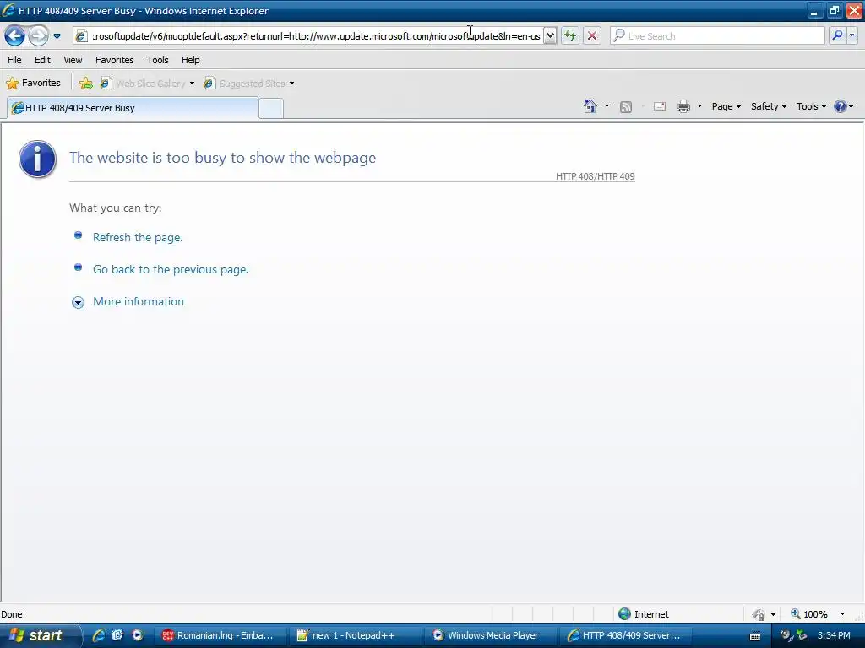
Task: Click the 3:34 PM taskbar clock
Action: (x=834, y=635)
